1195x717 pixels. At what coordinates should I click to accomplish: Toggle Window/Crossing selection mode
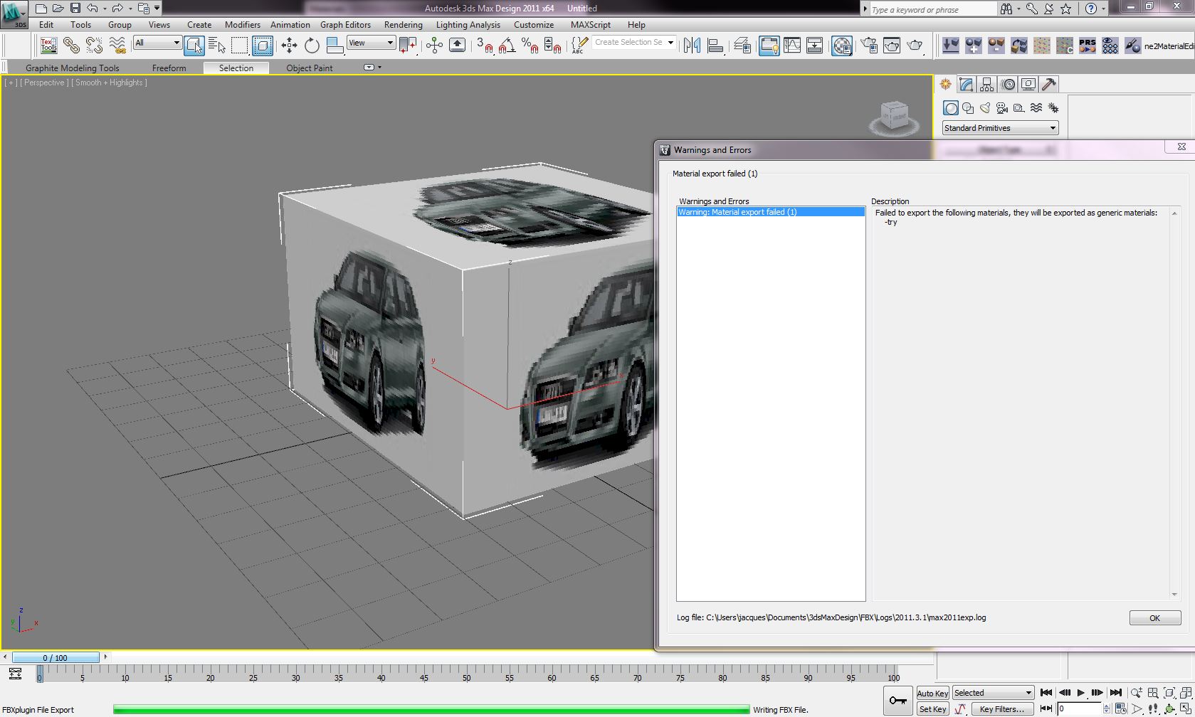[262, 45]
